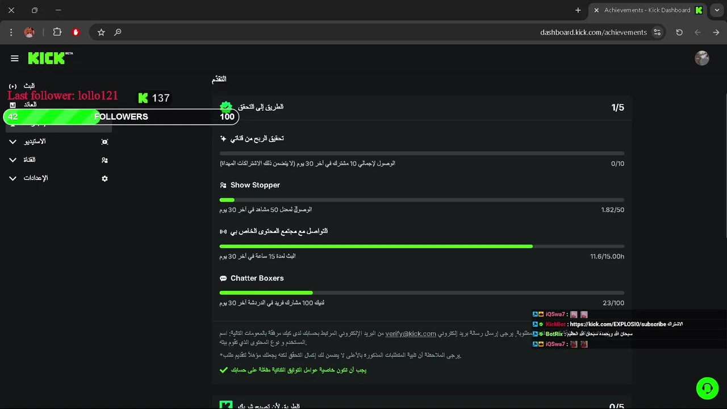Click the green checkmark for two-factor requirement

pos(223,370)
